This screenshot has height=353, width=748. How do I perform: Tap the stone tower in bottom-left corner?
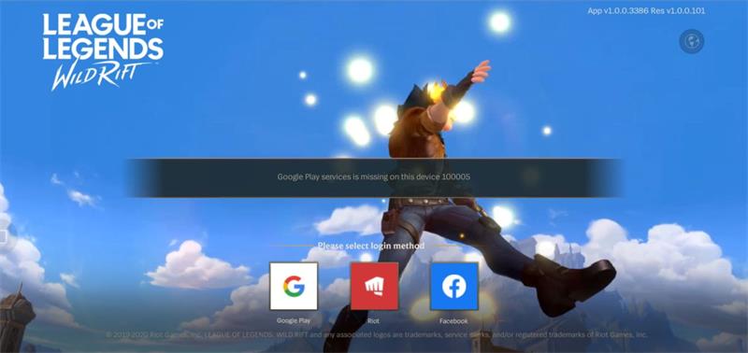(x=16, y=318)
